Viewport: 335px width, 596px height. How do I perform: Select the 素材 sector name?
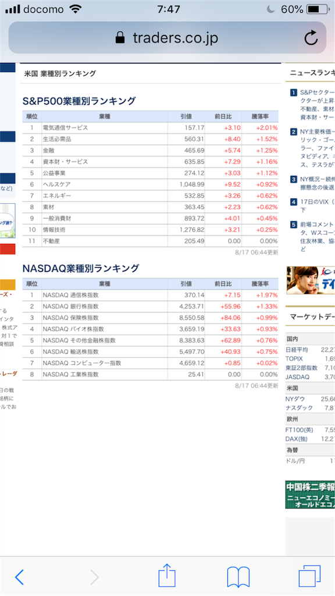click(x=48, y=207)
